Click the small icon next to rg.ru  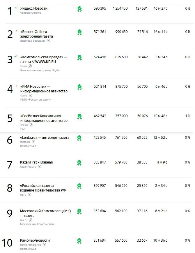point(29,195)
